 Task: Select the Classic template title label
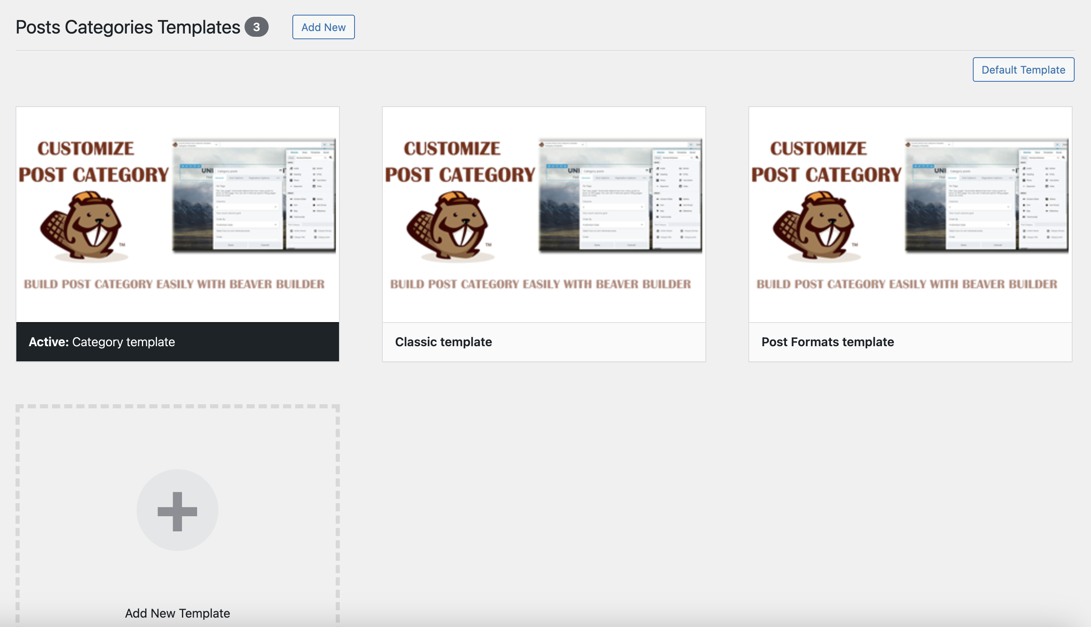[x=443, y=342]
